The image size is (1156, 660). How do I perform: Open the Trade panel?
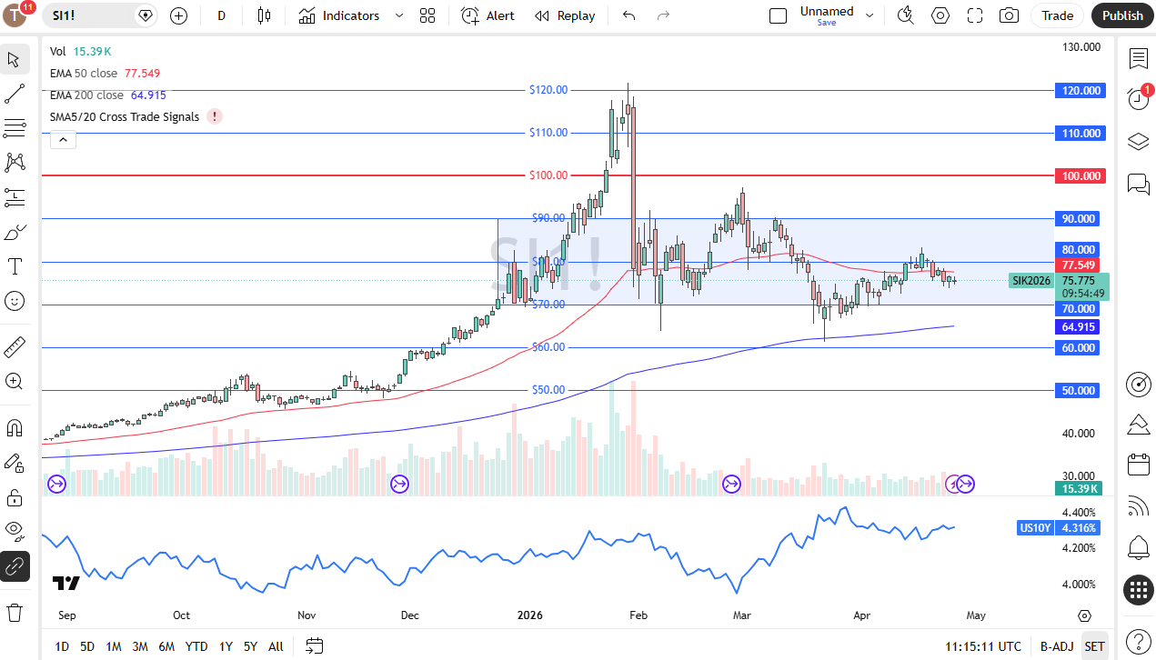click(1058, 15)
